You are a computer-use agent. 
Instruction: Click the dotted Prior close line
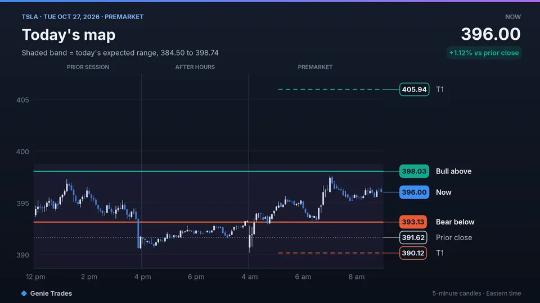click(208, 237)
